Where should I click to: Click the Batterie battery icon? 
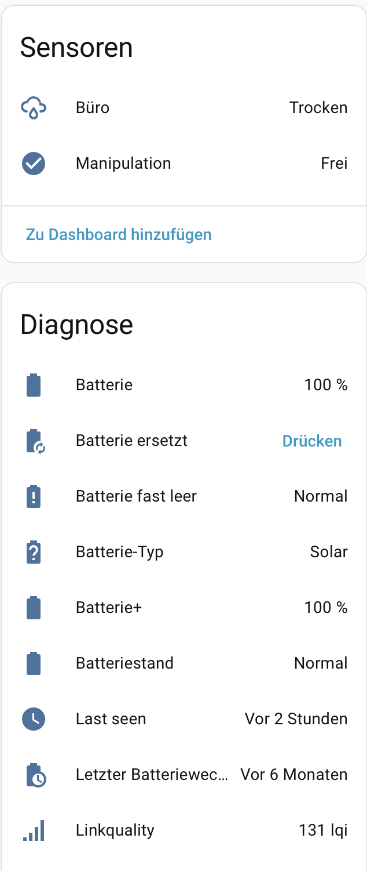click(34, 385)
